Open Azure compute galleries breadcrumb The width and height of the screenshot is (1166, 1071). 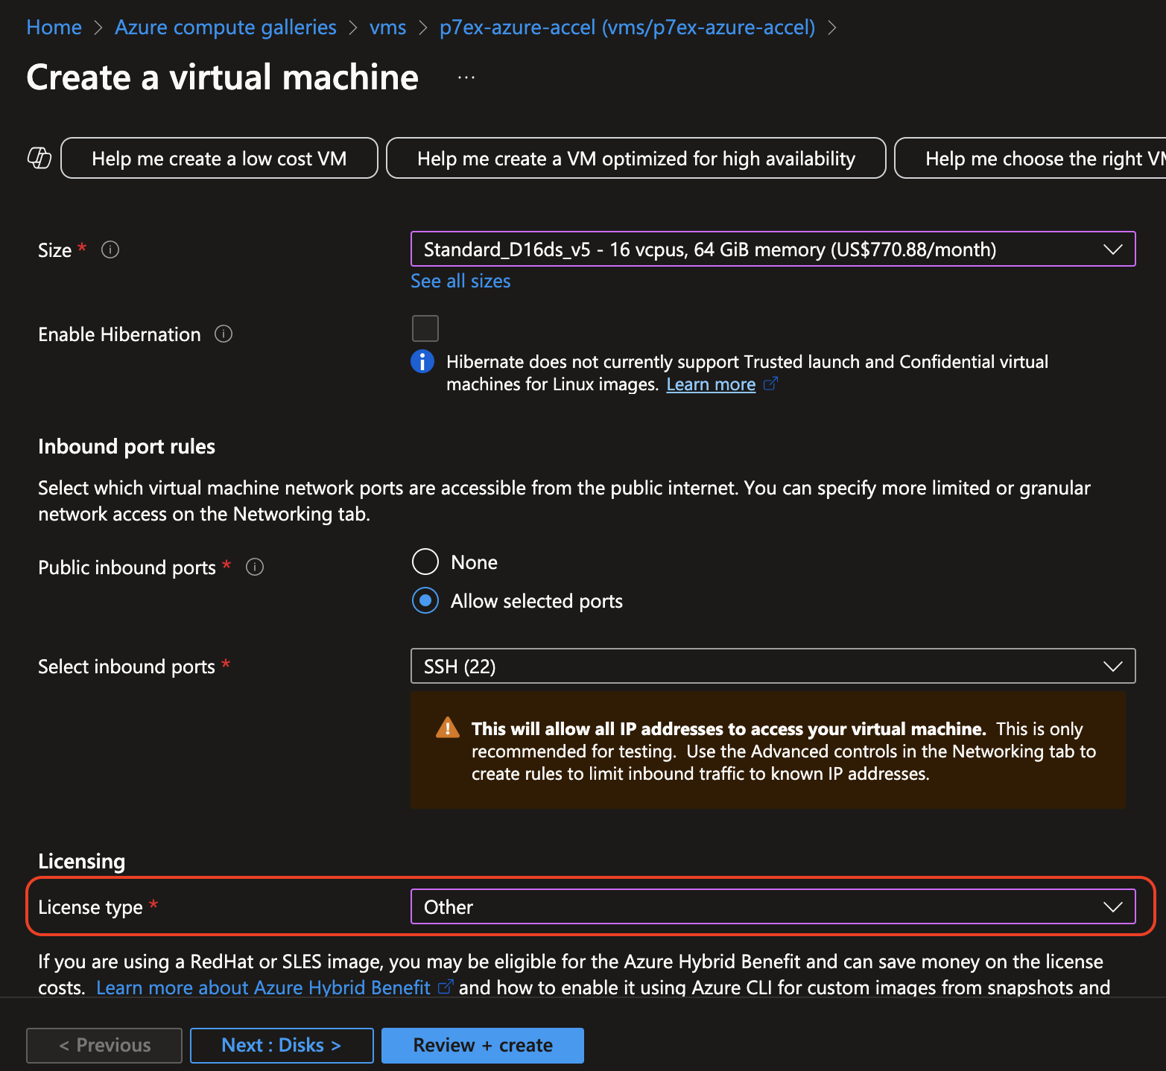click(226, 28)
